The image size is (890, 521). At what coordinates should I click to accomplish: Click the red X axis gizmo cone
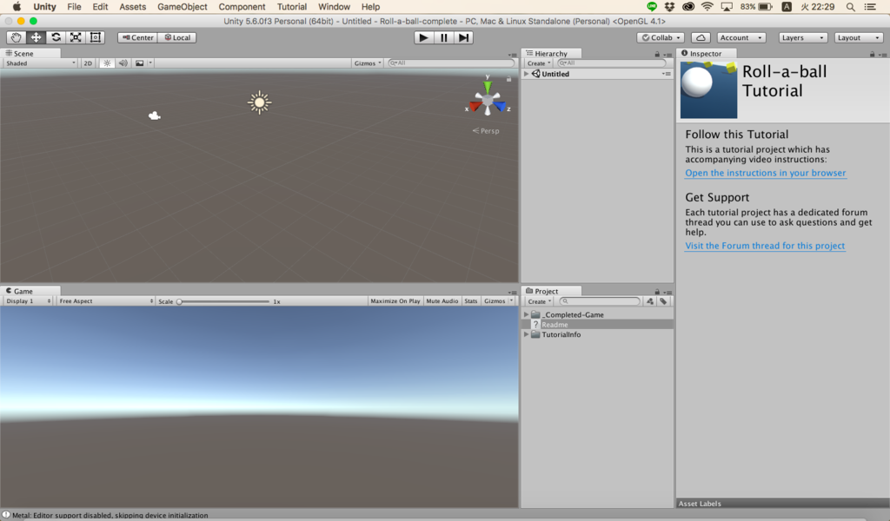(475, 107)
